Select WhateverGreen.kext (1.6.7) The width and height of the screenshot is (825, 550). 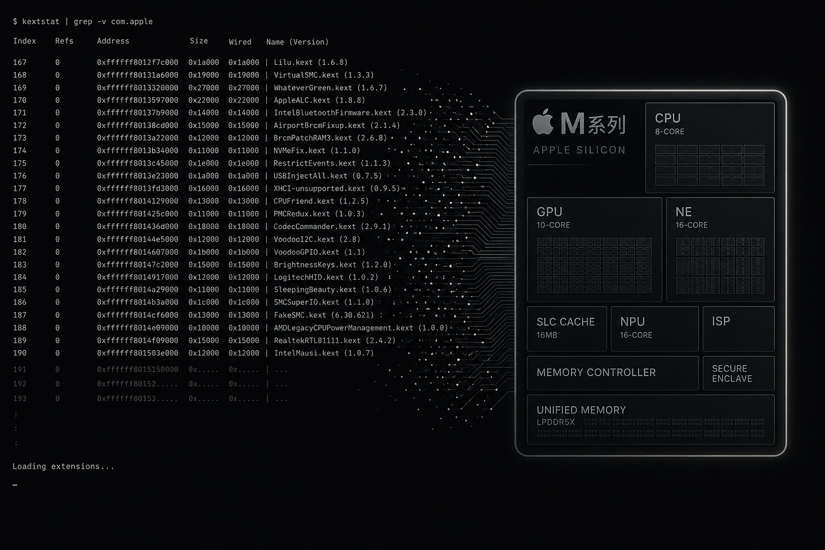[330, 88]
